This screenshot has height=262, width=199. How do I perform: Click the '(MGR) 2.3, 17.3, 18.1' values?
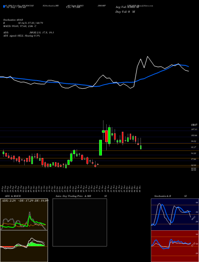(x=41, y=33)
